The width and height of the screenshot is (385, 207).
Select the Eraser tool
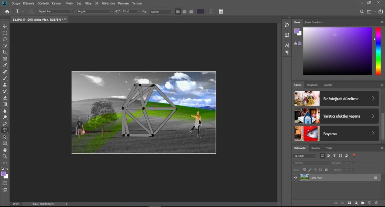point(5,98)
